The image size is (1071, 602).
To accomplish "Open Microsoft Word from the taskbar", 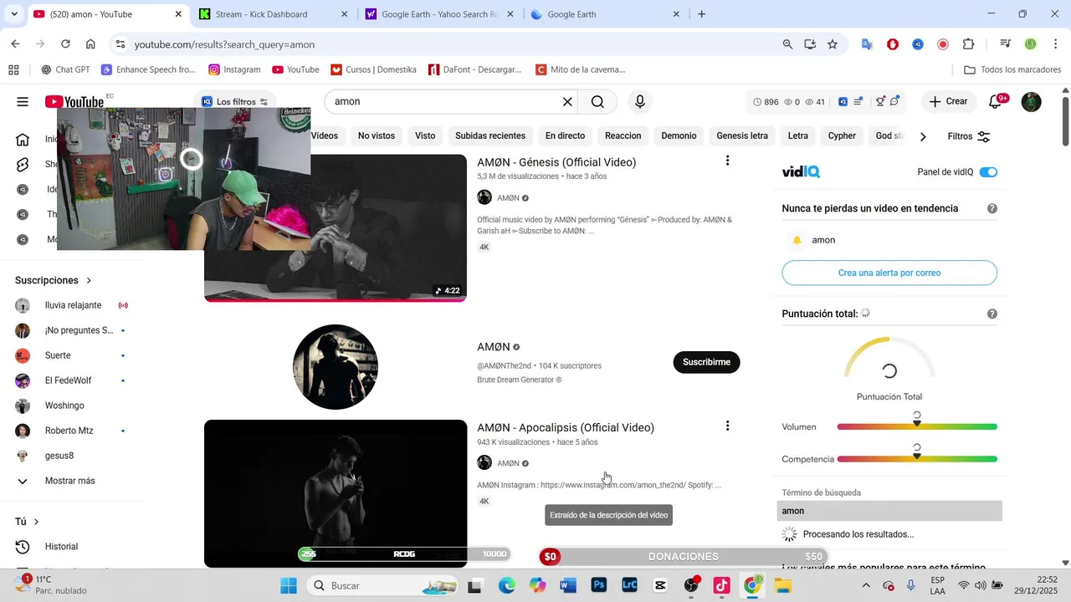I will 568,585.
